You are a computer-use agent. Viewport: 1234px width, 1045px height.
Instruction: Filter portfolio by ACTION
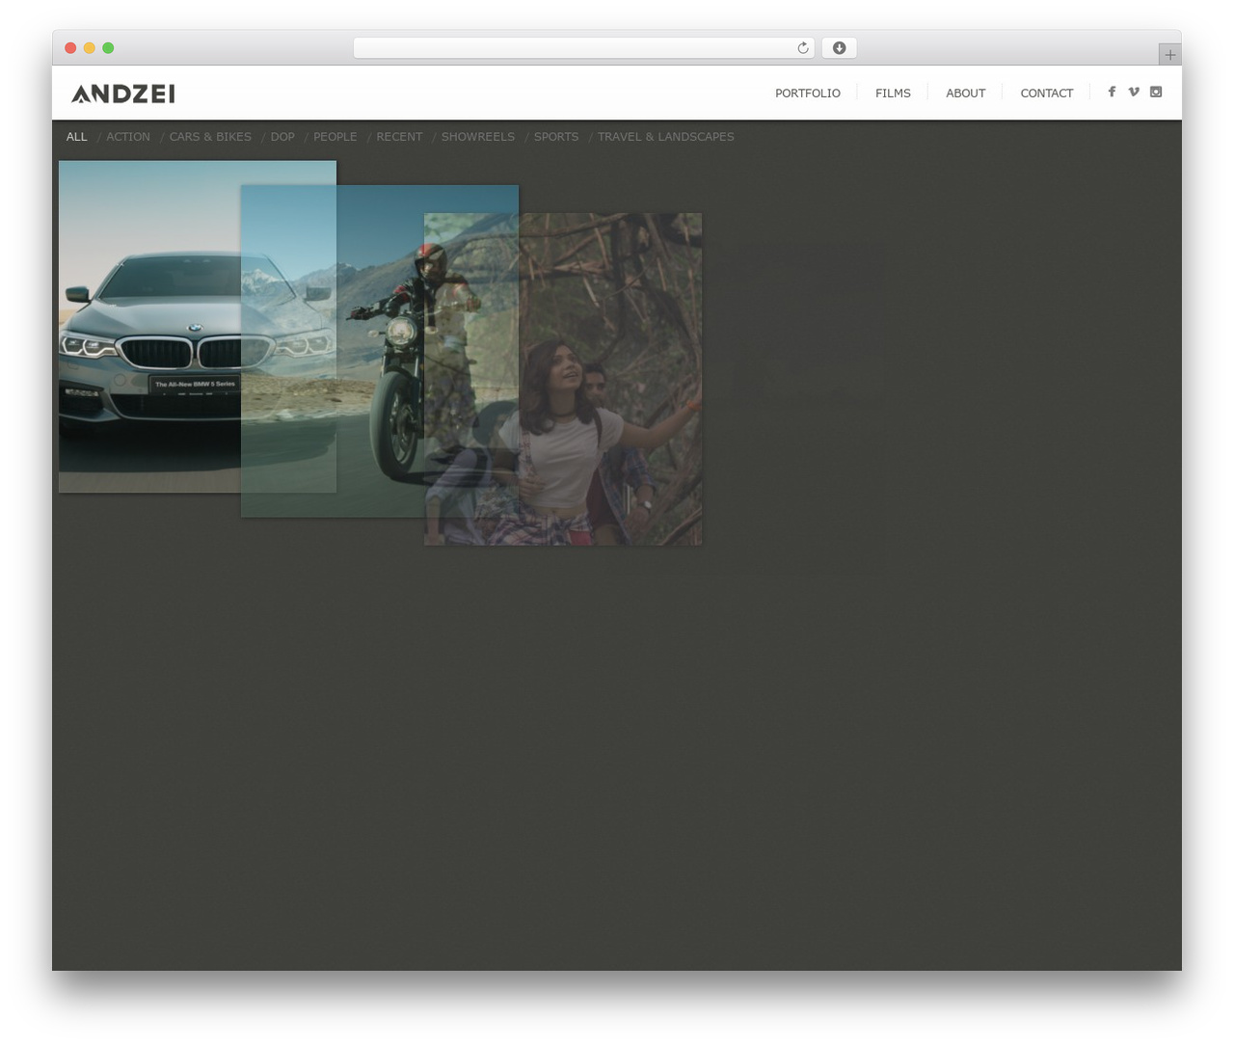click(x=128, y=137)
